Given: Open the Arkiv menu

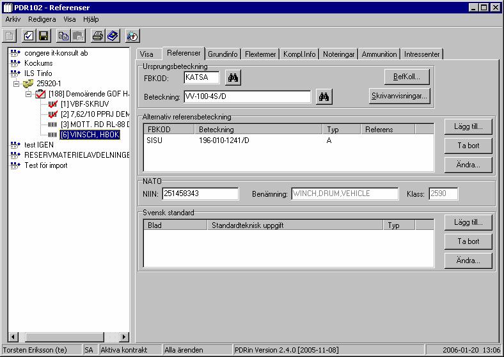Looking at the screenshot, I should [13, 19].
